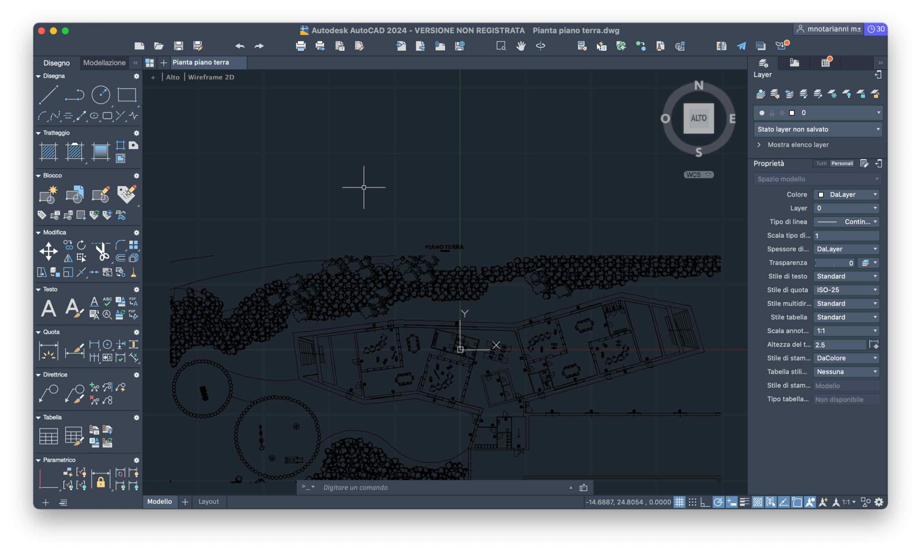Click the DaLayer color swatch in Proprietà
Screen dimensions: 921x553
point(822,195)
